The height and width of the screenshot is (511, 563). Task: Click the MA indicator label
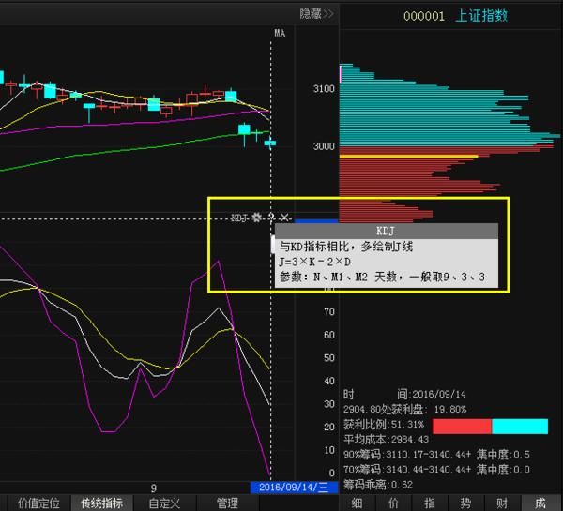coord(279,33)
